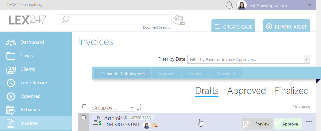Open Clients in the sidebar
This screenshot has width=321, height=131.
pos(36,69)
